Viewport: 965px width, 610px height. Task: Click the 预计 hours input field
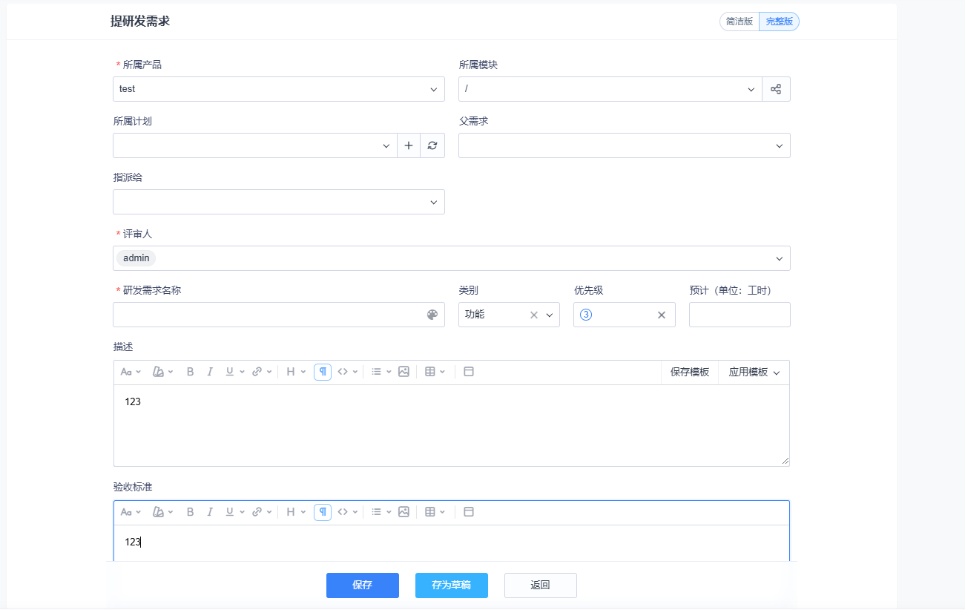coord(739,315)
